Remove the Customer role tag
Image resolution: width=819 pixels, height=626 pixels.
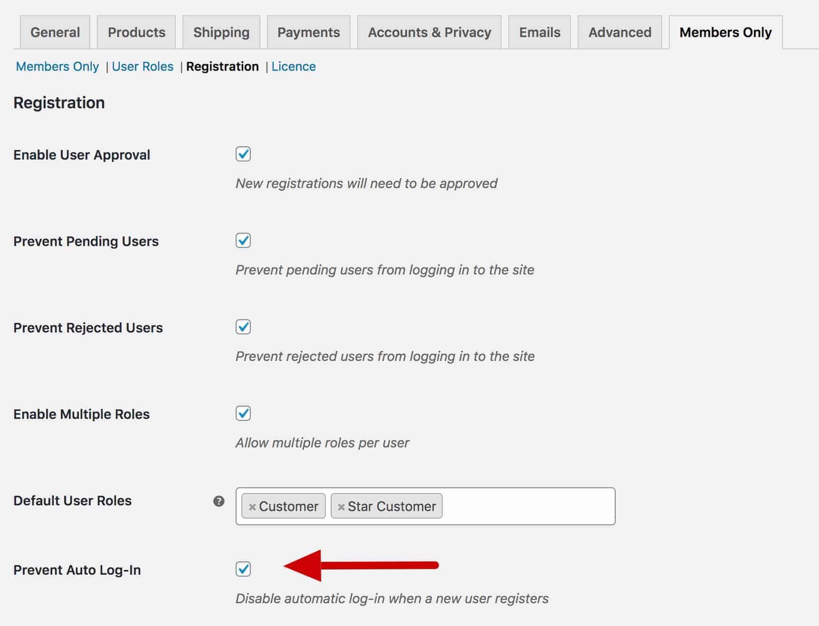252,506
